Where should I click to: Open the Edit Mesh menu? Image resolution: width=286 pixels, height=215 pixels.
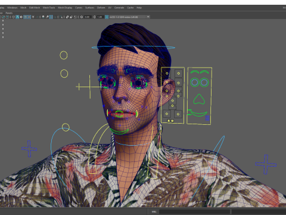point(35,8)
